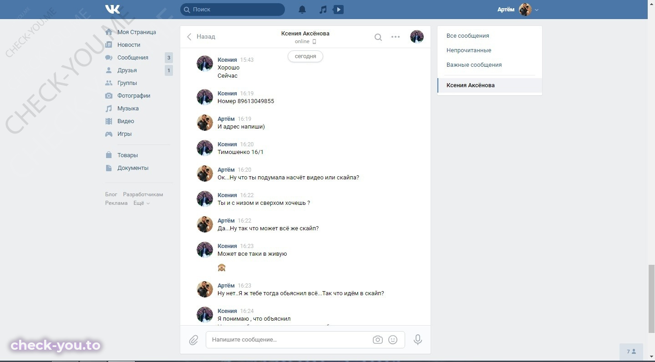This screenshot has height=362, width=655.
Task: Attach photo with camera icon
Action: point(378,340)
